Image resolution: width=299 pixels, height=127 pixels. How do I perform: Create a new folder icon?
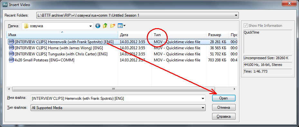click(113, 26)
